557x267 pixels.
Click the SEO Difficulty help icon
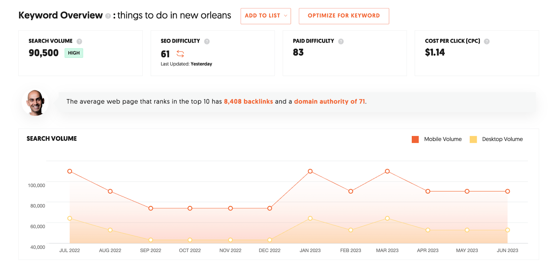[207, 41]
